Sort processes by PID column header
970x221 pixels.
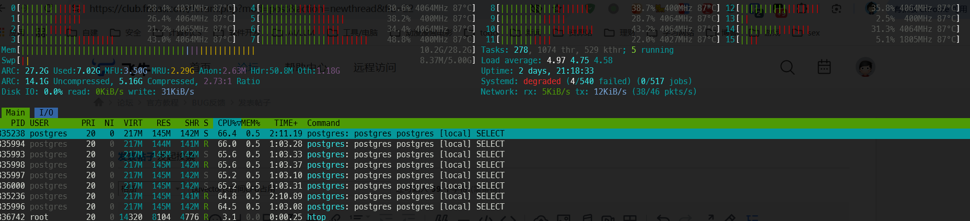pos(18,123)
